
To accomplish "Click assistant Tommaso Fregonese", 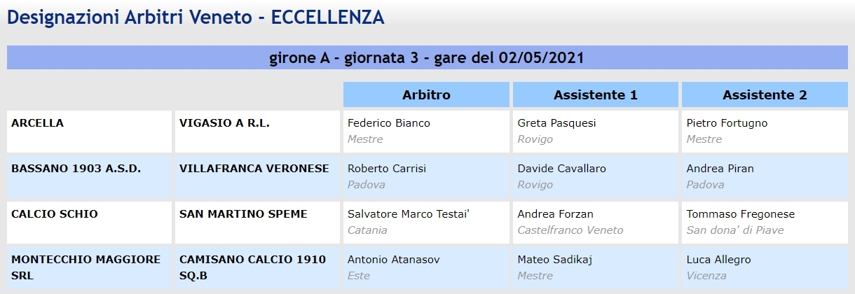I will [741, 214].
